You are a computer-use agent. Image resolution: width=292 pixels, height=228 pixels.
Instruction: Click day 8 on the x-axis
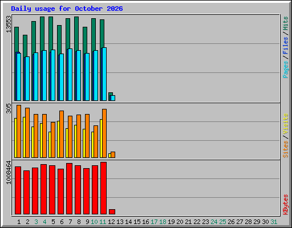click(79, 222)
